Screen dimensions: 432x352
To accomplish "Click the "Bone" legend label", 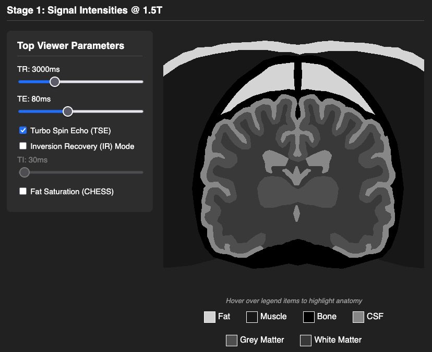I will click(x=327, y=317).
